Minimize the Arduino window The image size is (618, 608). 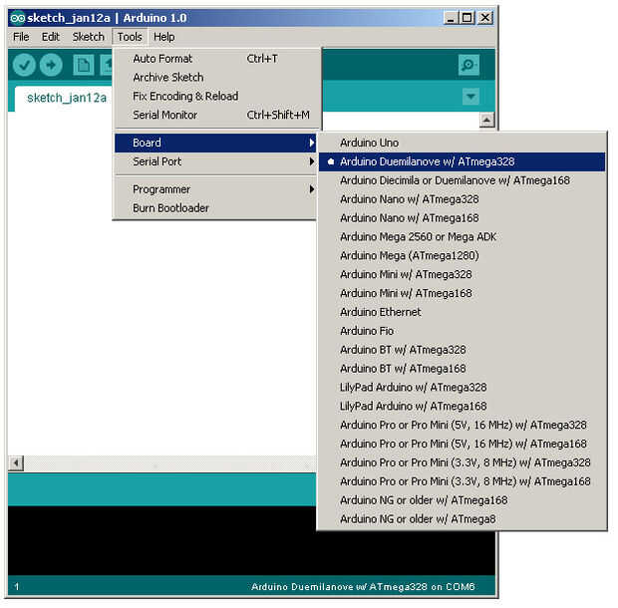pyautogui.click(x=451, y=18)
